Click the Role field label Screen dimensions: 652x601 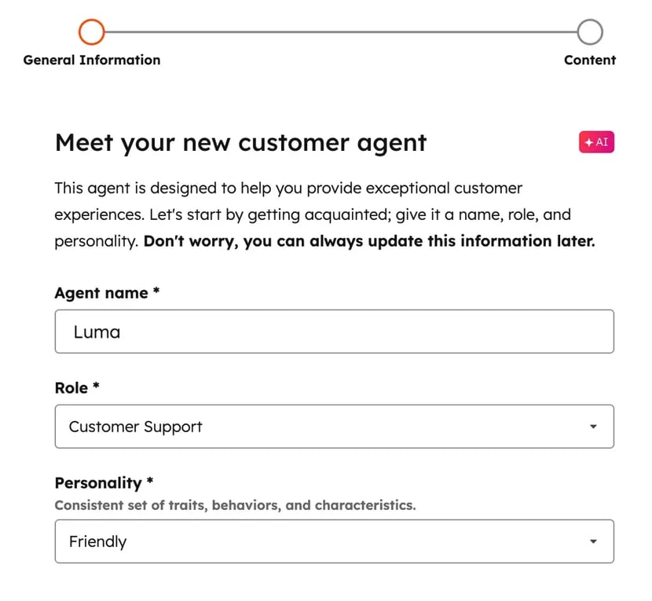coord(71,388)
